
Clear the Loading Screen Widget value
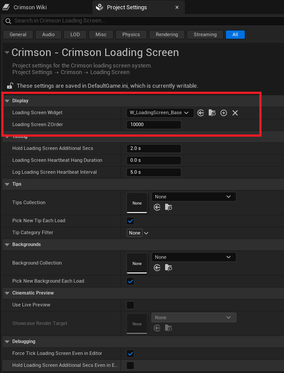235,113
